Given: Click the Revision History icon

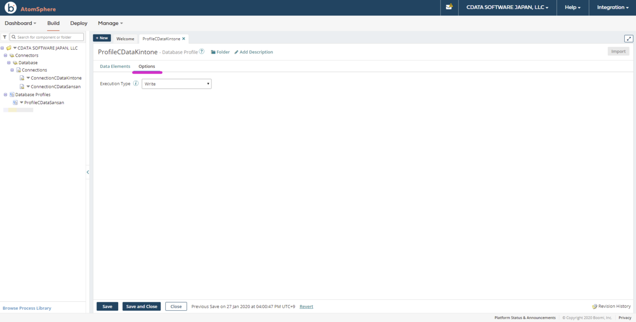Looking at the screenshot, I should click(x=595, y=306).
